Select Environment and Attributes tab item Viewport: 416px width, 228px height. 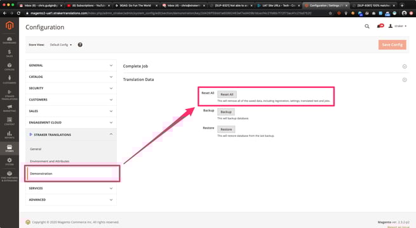[x=50, y=161]
